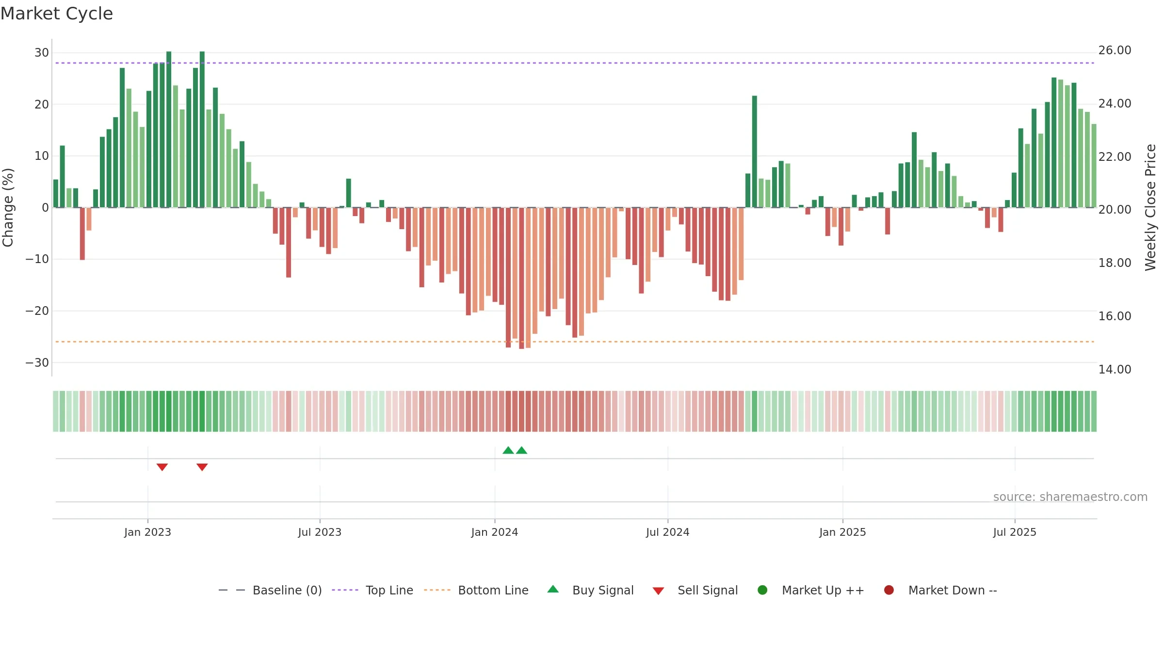The width and height of the screenshot is (1164, 654).
Task: Click the Market Down -- red dot
Action: point(889,590)
